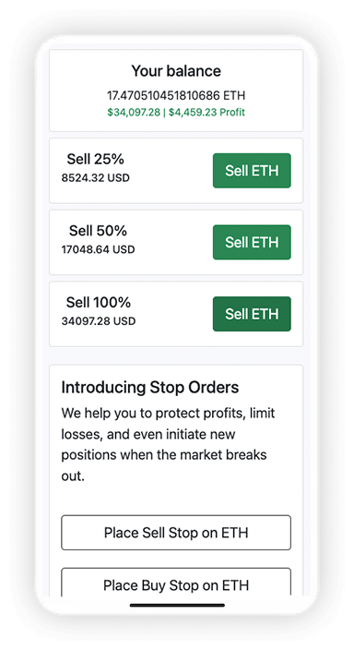Click Sell ETH button for 100%
354x650 pixels.
pyautogui.click(x=252, y=314)
